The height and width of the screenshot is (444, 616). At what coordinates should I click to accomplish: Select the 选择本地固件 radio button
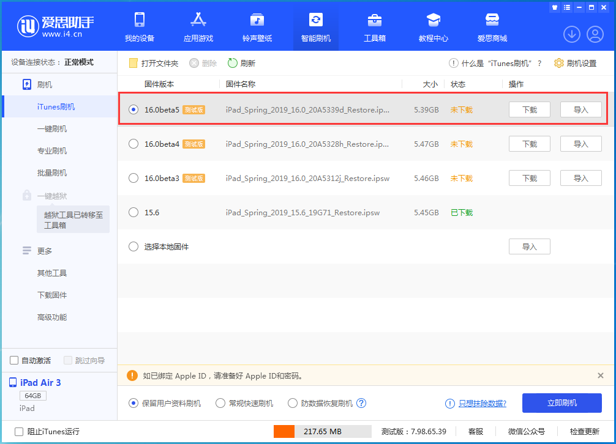(x=133, y=246)
